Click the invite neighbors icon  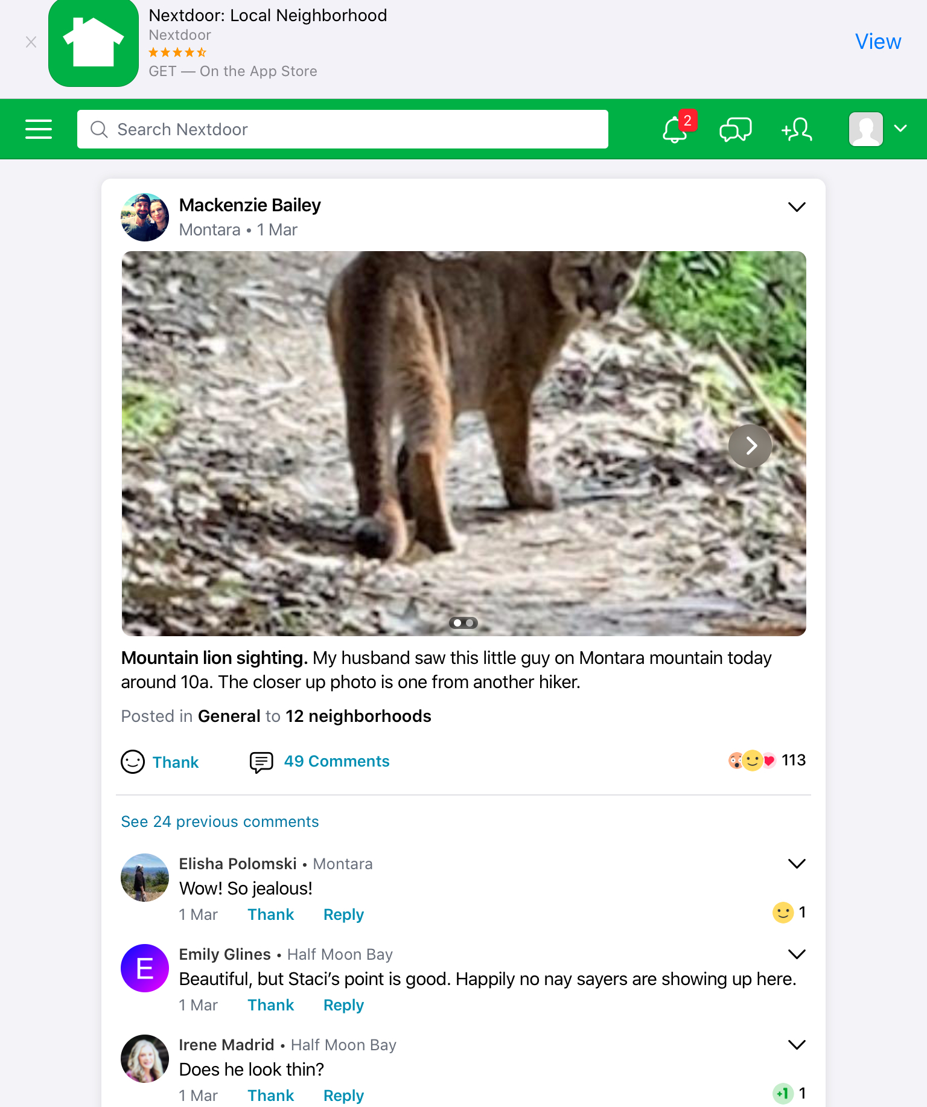pos(797,129)
